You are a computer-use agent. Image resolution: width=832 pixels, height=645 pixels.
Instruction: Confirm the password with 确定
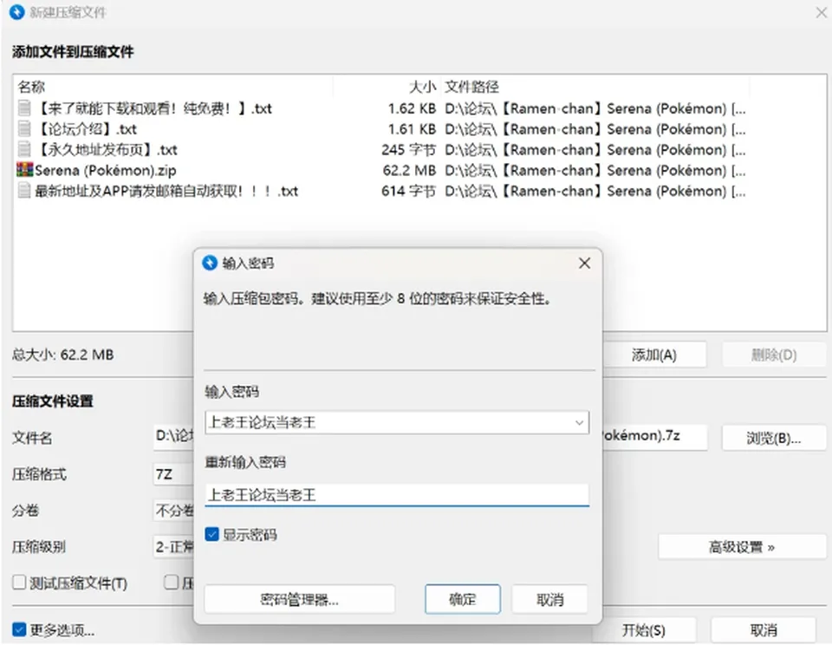point(463,599)
